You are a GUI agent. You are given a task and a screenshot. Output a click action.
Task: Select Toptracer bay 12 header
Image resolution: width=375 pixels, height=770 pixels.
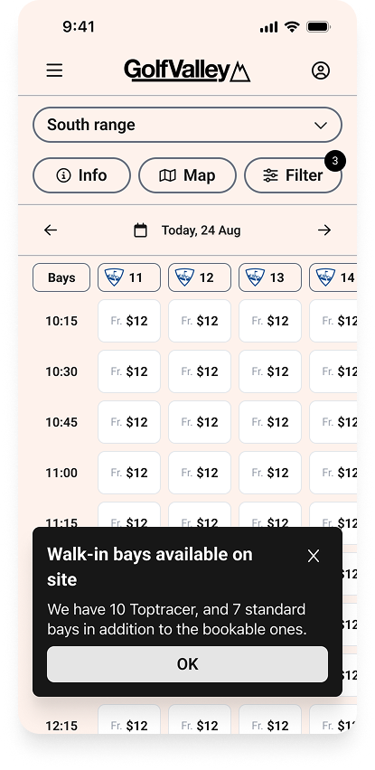200,277
